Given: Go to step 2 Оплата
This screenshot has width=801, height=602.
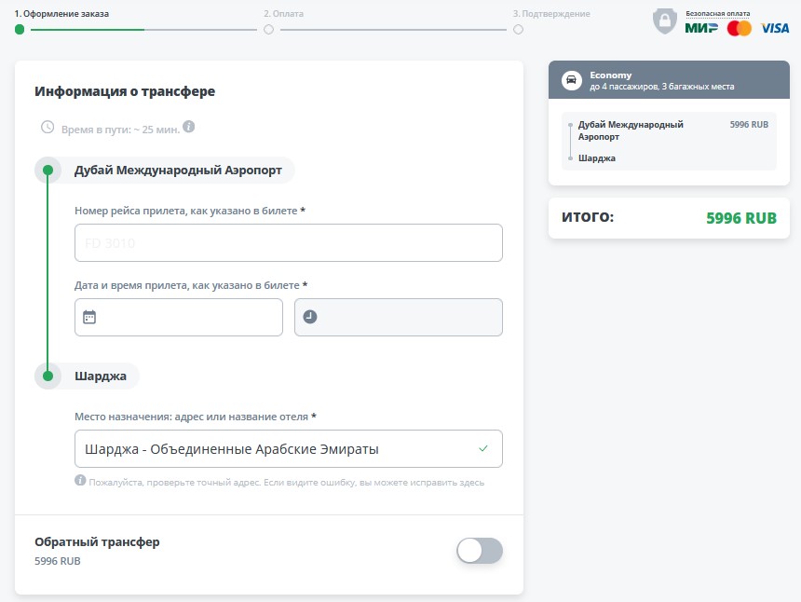Looking at the screenshot, I should (x=269, y=29).
